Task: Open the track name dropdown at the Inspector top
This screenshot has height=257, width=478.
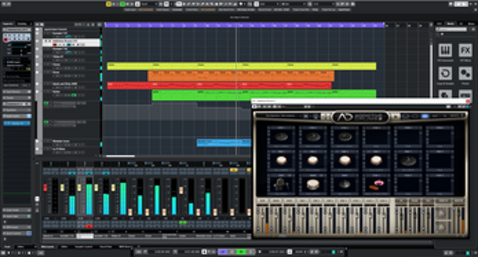Action: pos(17,29)
